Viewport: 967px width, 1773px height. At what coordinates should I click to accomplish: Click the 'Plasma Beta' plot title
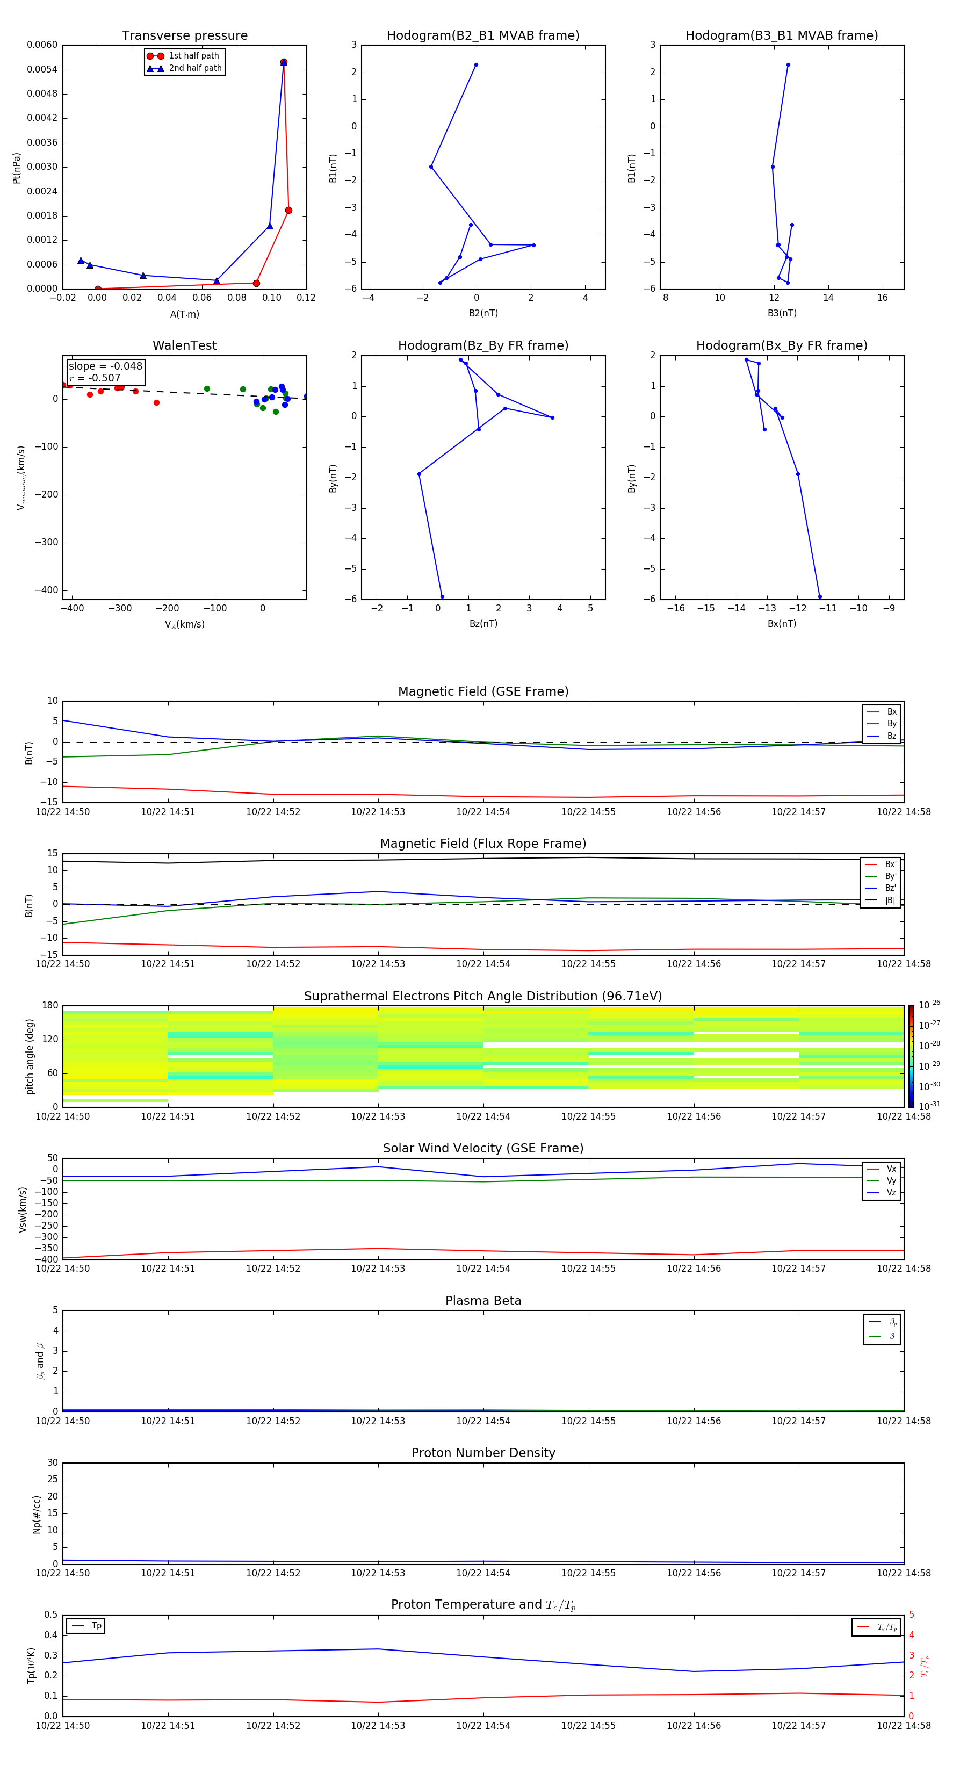coord(483,1301)
